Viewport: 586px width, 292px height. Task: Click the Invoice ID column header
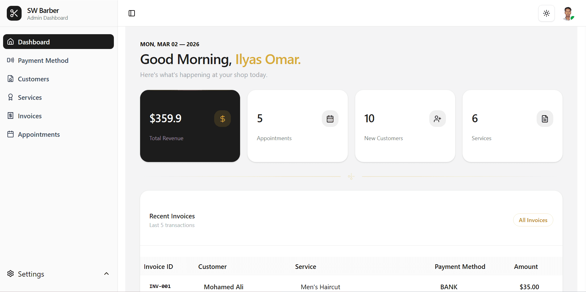click(158, 267)
